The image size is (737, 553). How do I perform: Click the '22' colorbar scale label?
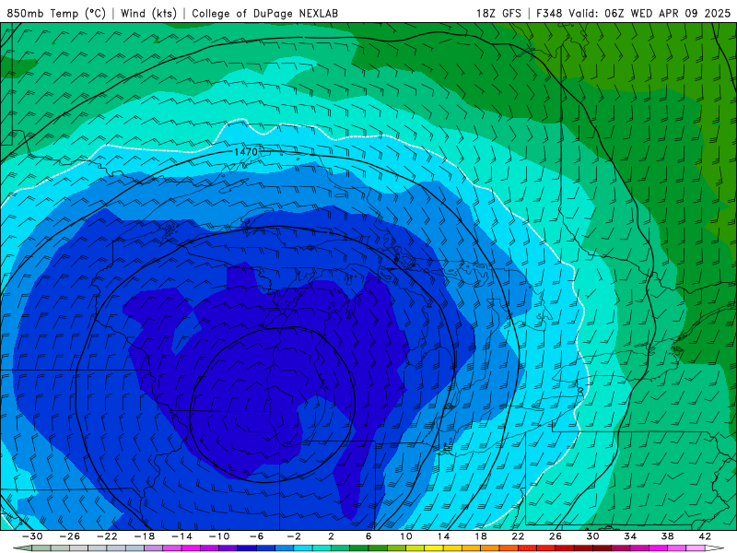(518, 536)
